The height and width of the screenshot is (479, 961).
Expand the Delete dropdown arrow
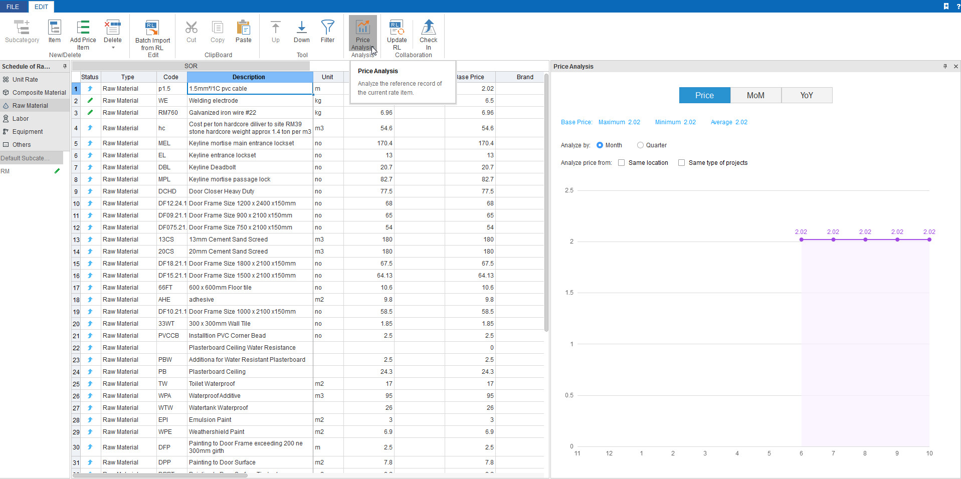[113, 48]
